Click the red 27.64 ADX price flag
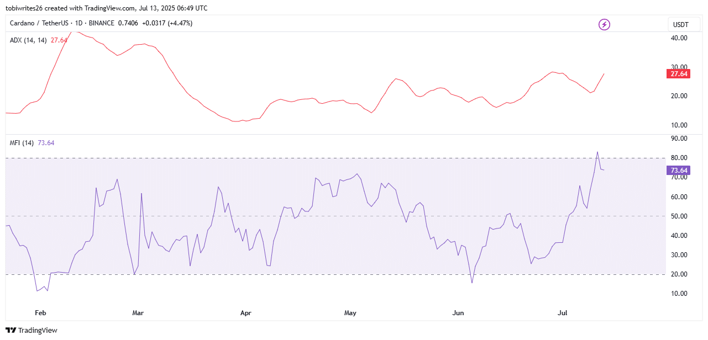 (677, 73)
